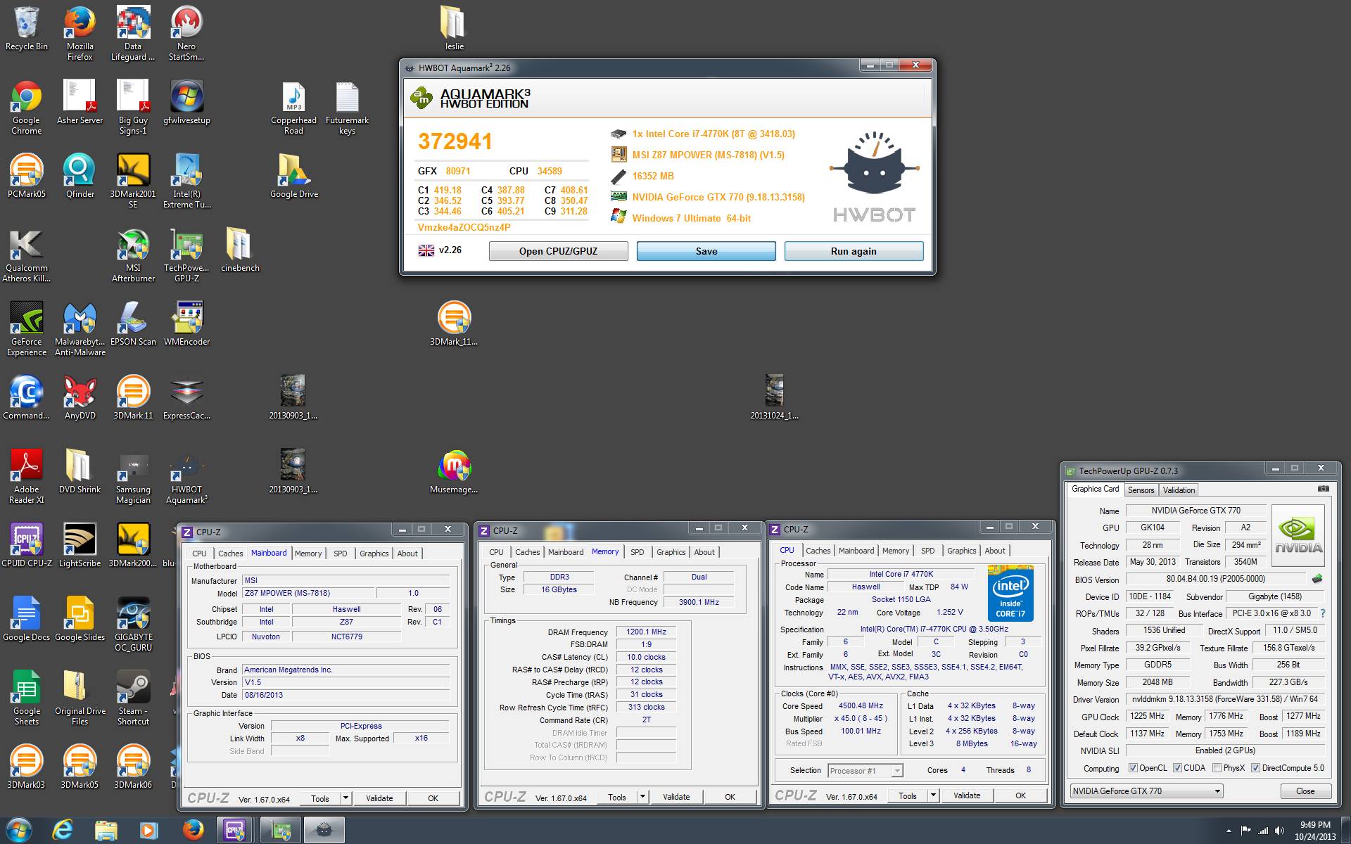Image resolution: width=1351 pixels, height=844 pixels.
Task: Expand Tools dropdown arrow in Memory CPU-Z window
Action: [x=642, y=797]
